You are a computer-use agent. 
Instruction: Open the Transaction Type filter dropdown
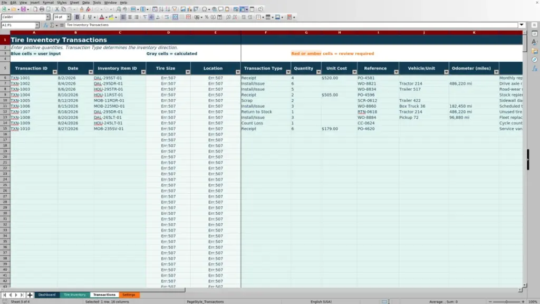pyautogui.click(x=288, y=72)
